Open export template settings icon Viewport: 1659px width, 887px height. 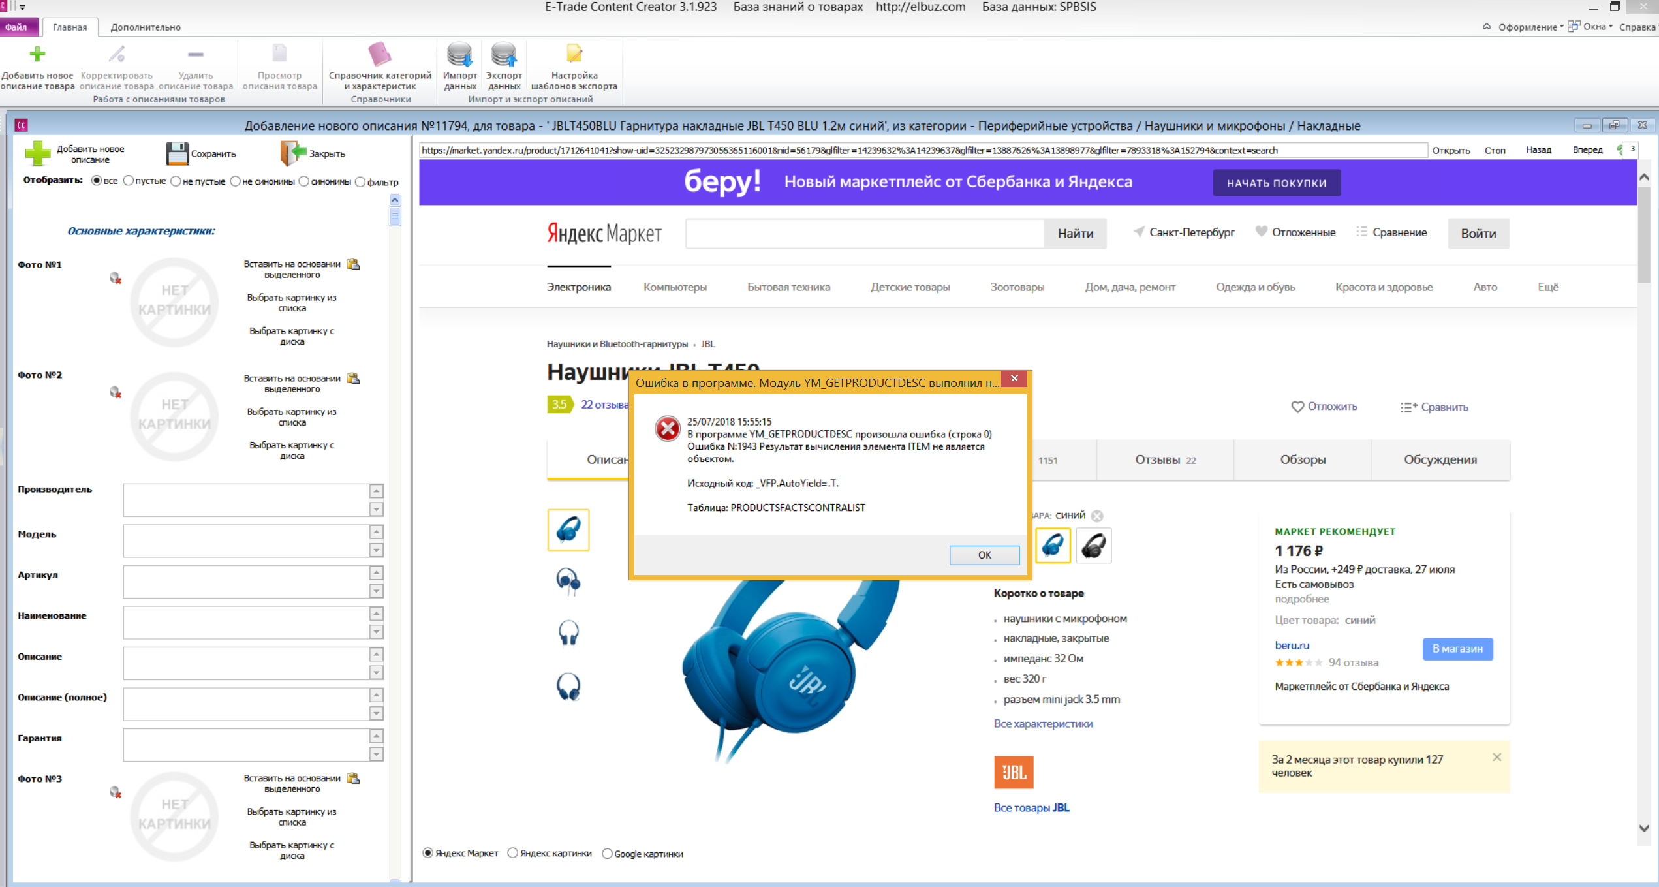(x=574, y=54)
